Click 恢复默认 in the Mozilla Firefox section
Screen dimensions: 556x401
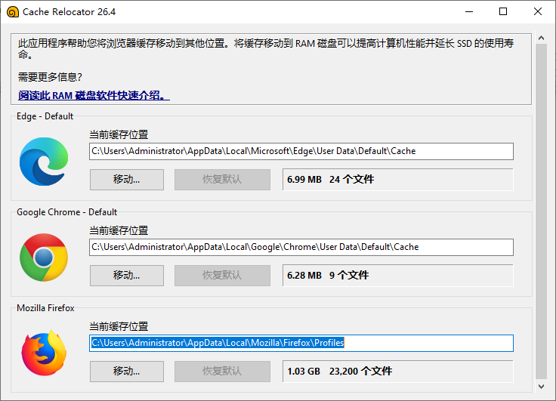coord(222,372)
